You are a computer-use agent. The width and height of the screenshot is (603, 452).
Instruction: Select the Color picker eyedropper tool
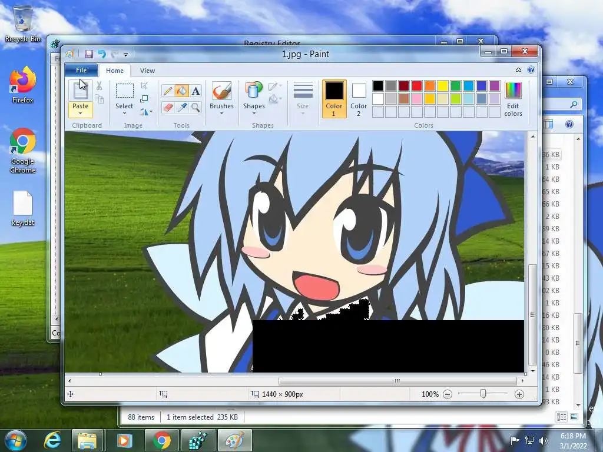click(x=181, y=107)
